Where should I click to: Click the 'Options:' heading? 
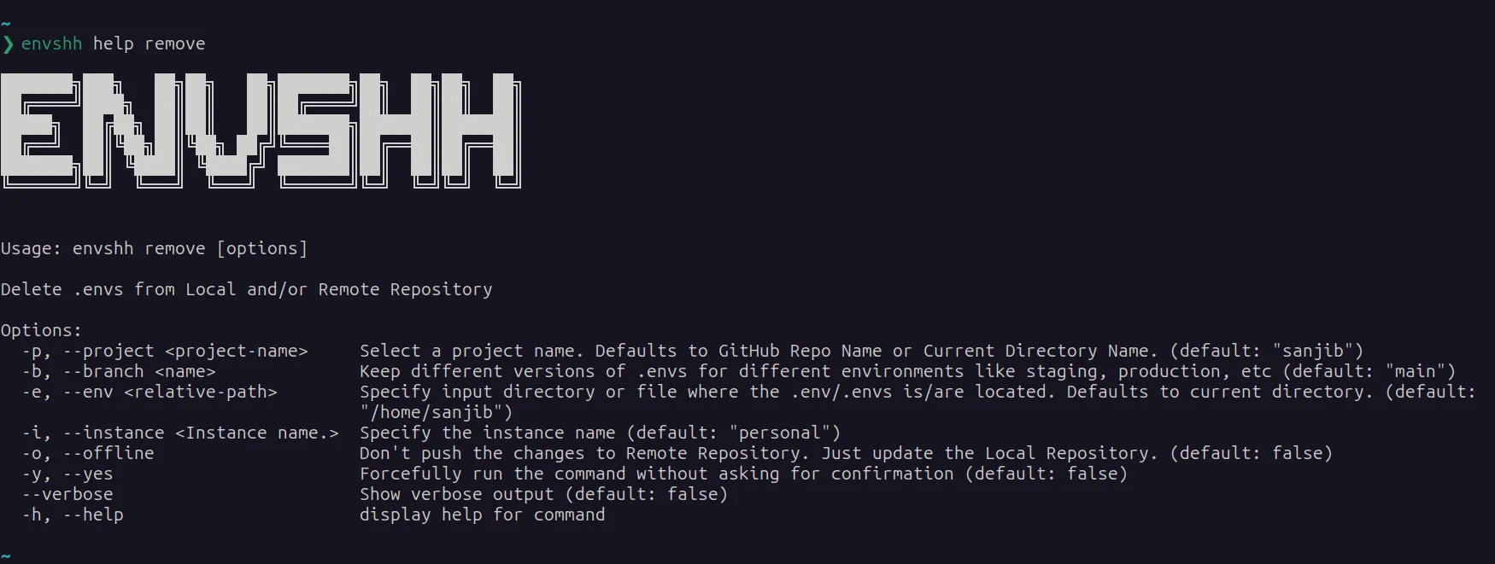click(x=41, y=330)
